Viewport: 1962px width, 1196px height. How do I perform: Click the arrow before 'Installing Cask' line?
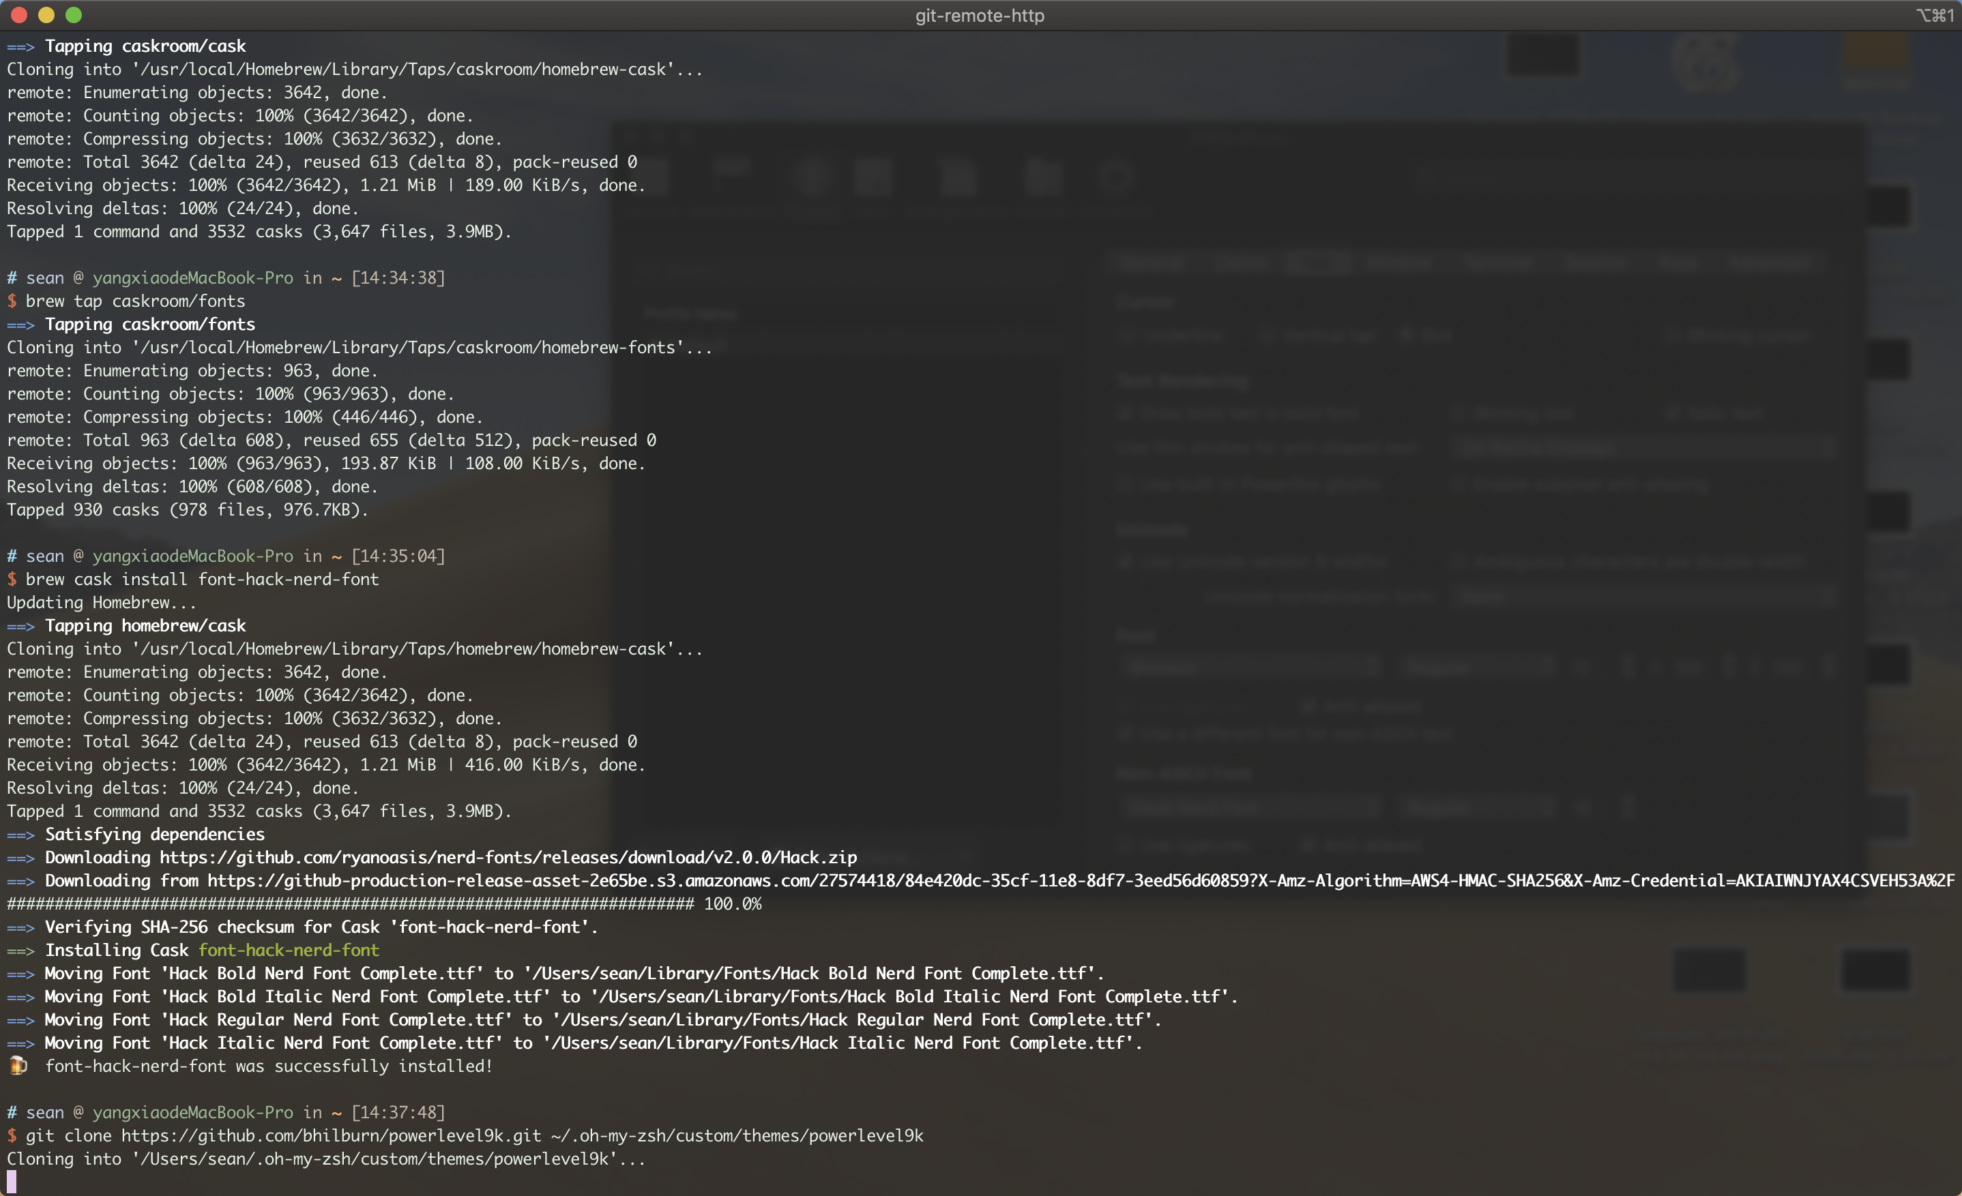tap(20, 951)
